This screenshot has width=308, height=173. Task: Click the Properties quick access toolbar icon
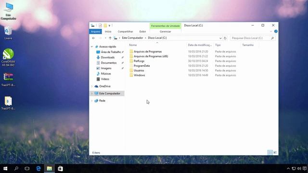100,25
